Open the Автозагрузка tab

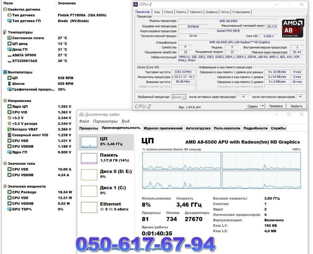pyautogui.click(x=198, y=128)
